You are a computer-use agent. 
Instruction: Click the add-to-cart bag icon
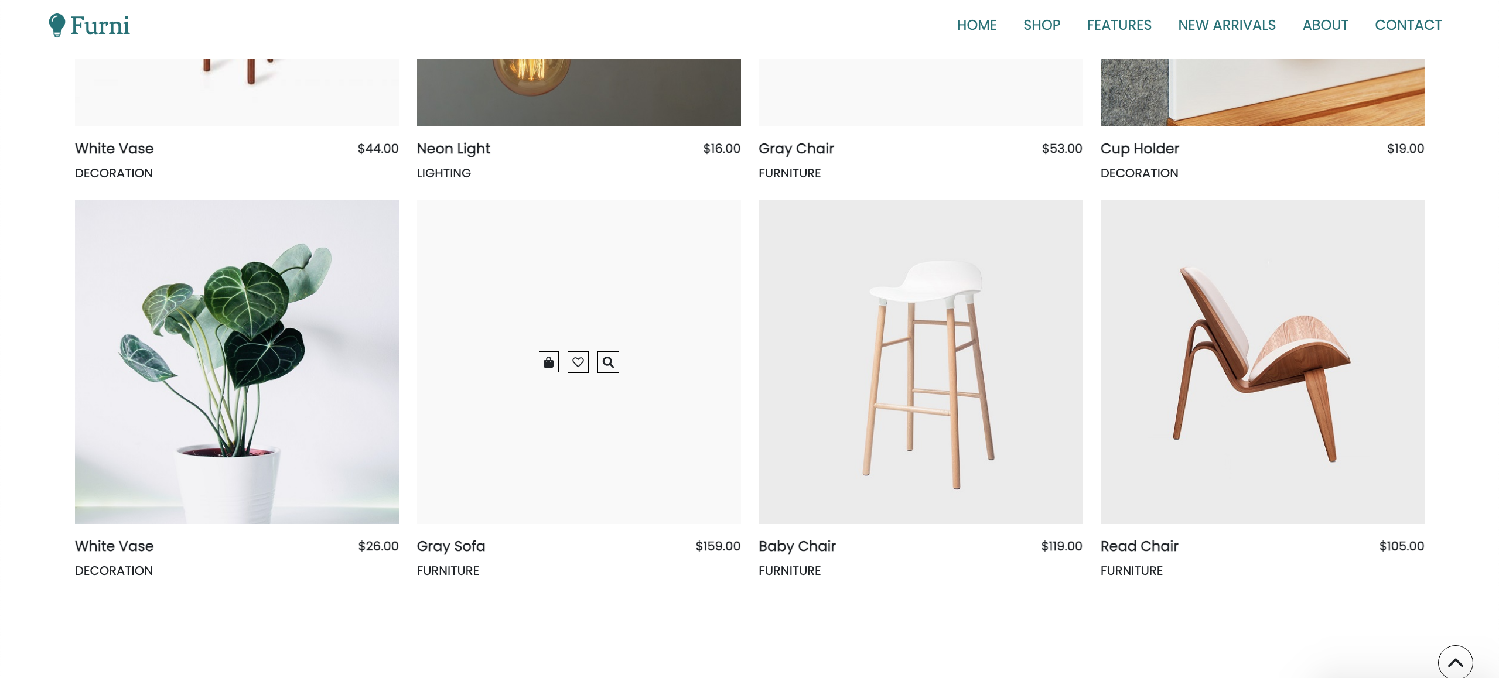point(548,362)
